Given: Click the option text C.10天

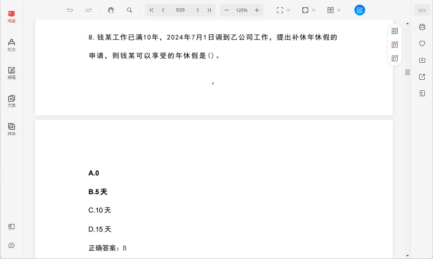Looking at the screenshot, I should click(x=100, y=210).
